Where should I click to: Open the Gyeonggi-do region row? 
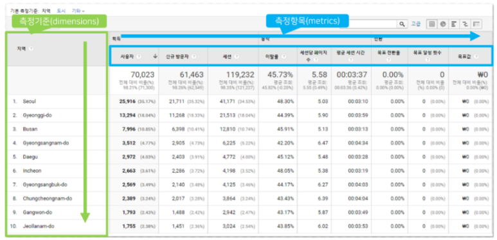(37, 115)
